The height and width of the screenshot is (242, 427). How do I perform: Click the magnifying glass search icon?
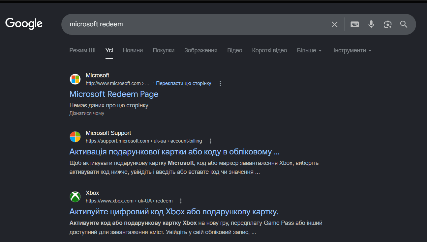pyautogui.click(x=404, y=24)
